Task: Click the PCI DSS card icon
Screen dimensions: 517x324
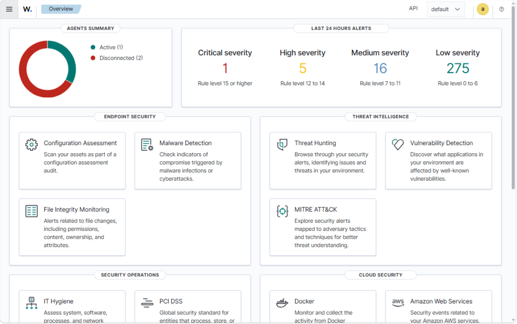Action: [x=147, y=303]
